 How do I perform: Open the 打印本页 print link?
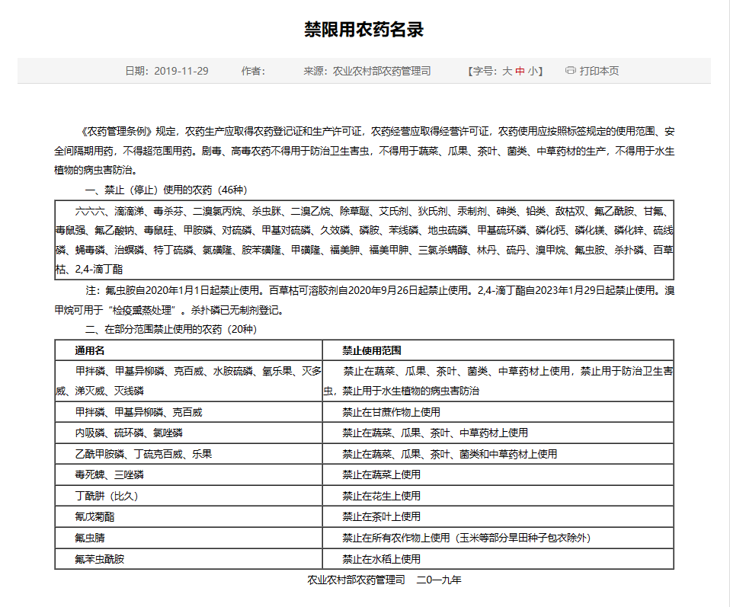(599, 71)
